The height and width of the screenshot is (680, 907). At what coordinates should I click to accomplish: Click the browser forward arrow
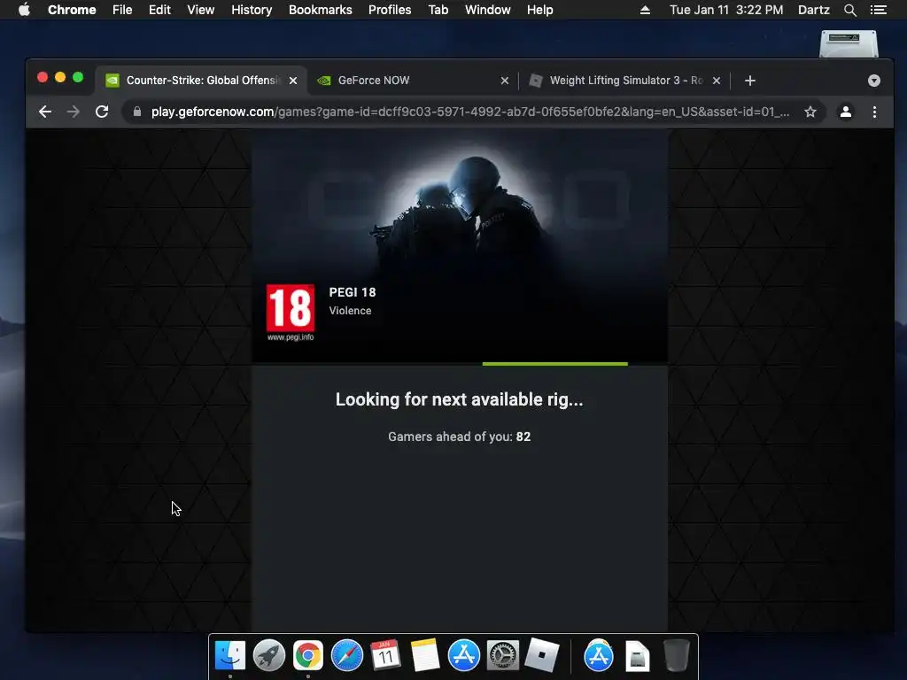click(73, 112)
